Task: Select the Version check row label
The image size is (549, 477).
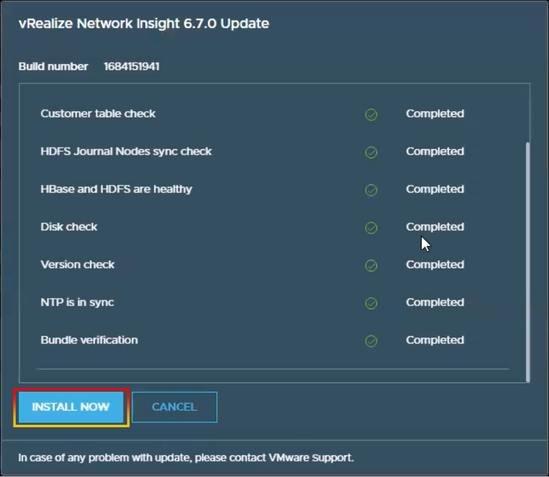Action: (77, 264)
